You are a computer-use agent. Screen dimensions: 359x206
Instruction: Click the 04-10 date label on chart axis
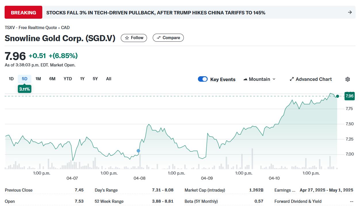pos(274,178)
